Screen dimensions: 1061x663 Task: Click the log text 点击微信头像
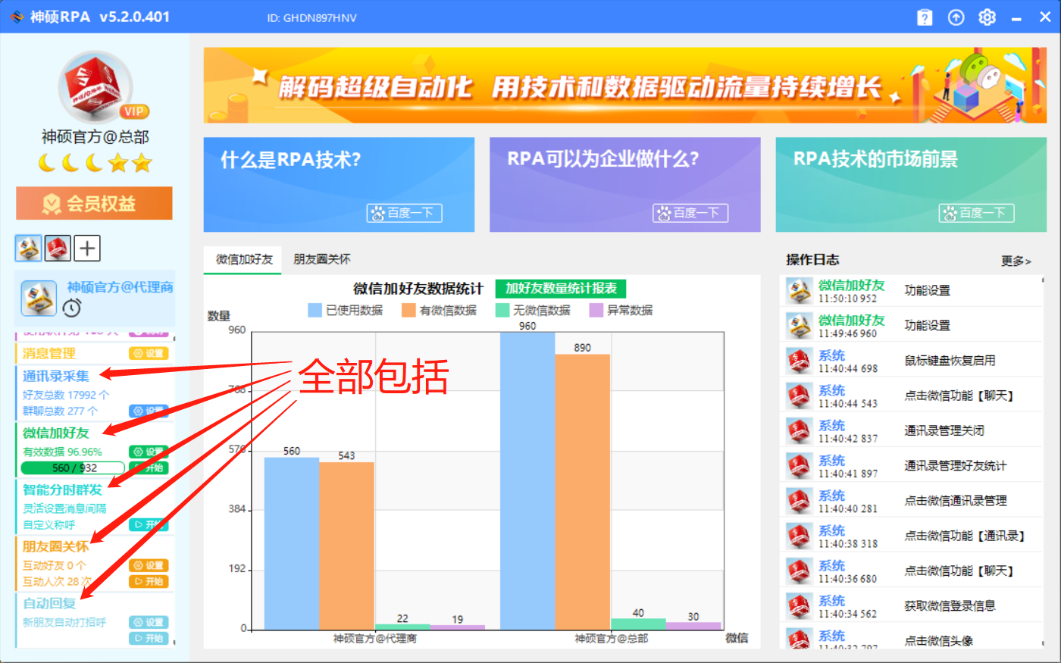coord(939,641)
